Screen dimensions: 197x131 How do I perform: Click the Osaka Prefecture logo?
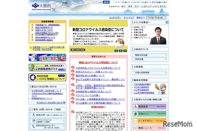[x=41, y=7]
